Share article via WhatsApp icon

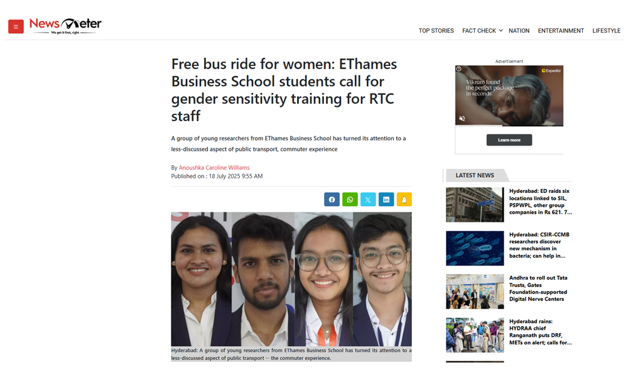click(x=350, y=200)
